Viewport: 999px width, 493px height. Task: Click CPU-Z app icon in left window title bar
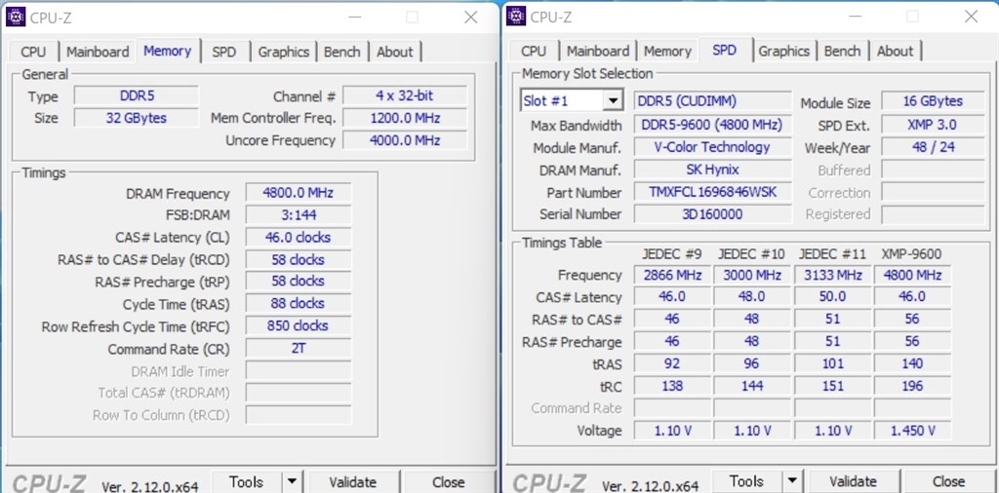click(15, 17)
